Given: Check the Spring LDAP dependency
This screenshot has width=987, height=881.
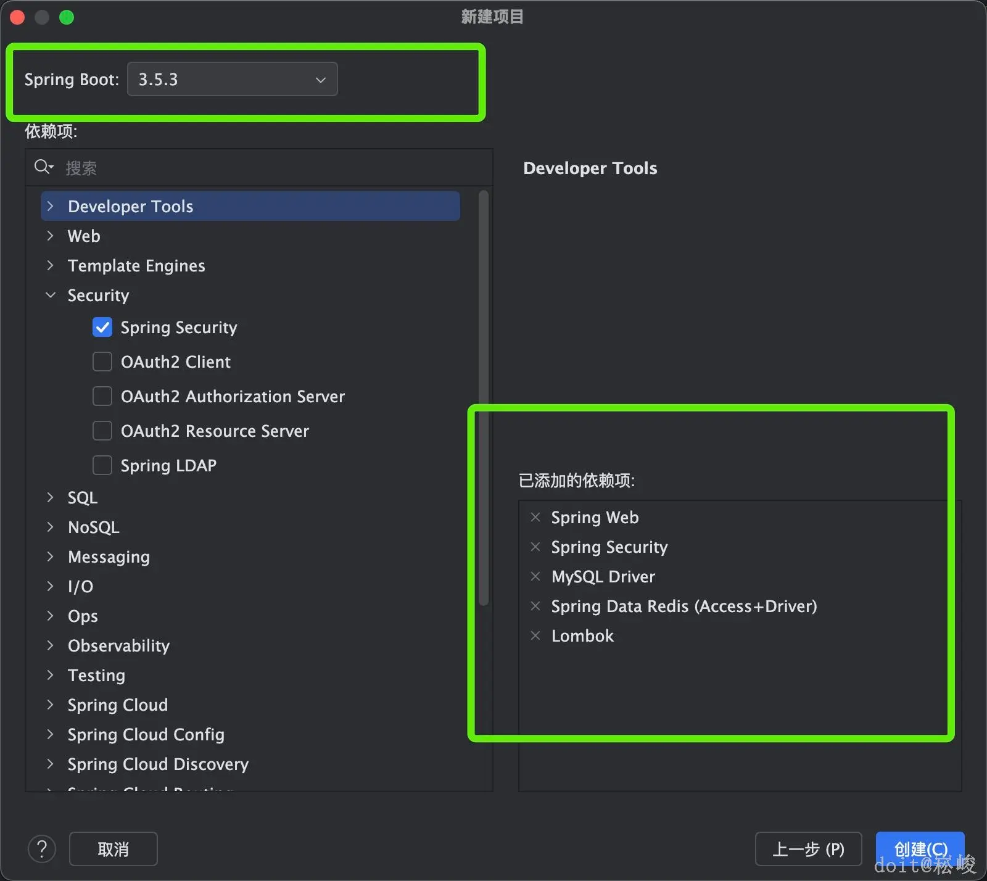Looking at the screenshot, I should point(102,465).
